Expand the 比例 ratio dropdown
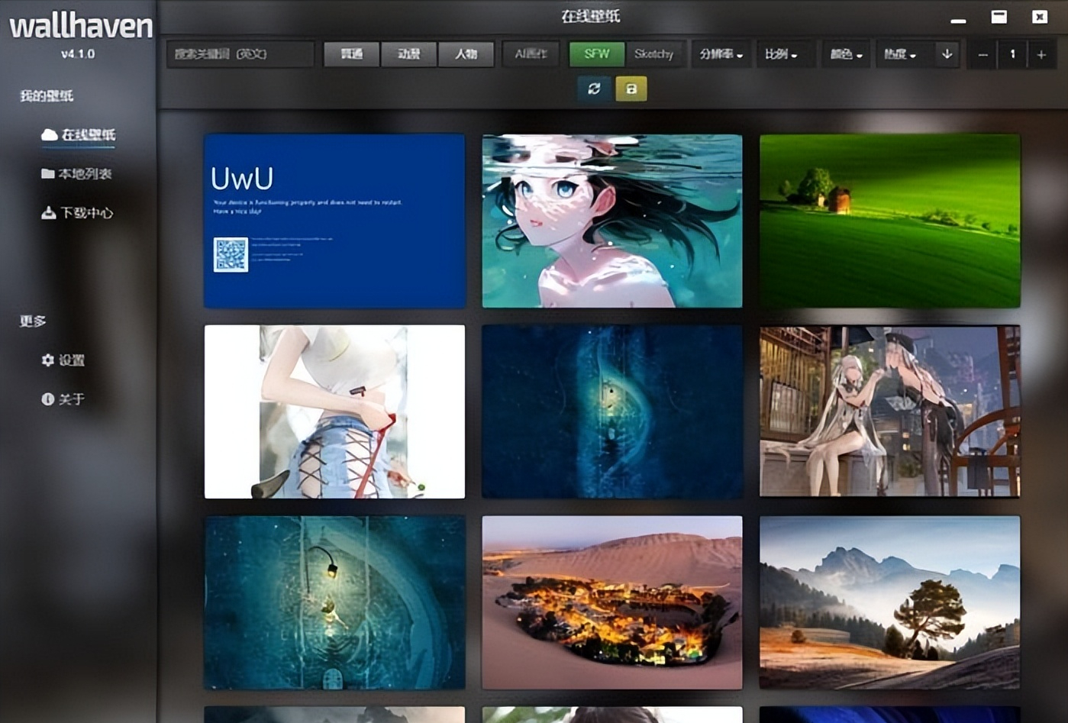Viewport: 1068px width, 723px height. coord(780,54)
